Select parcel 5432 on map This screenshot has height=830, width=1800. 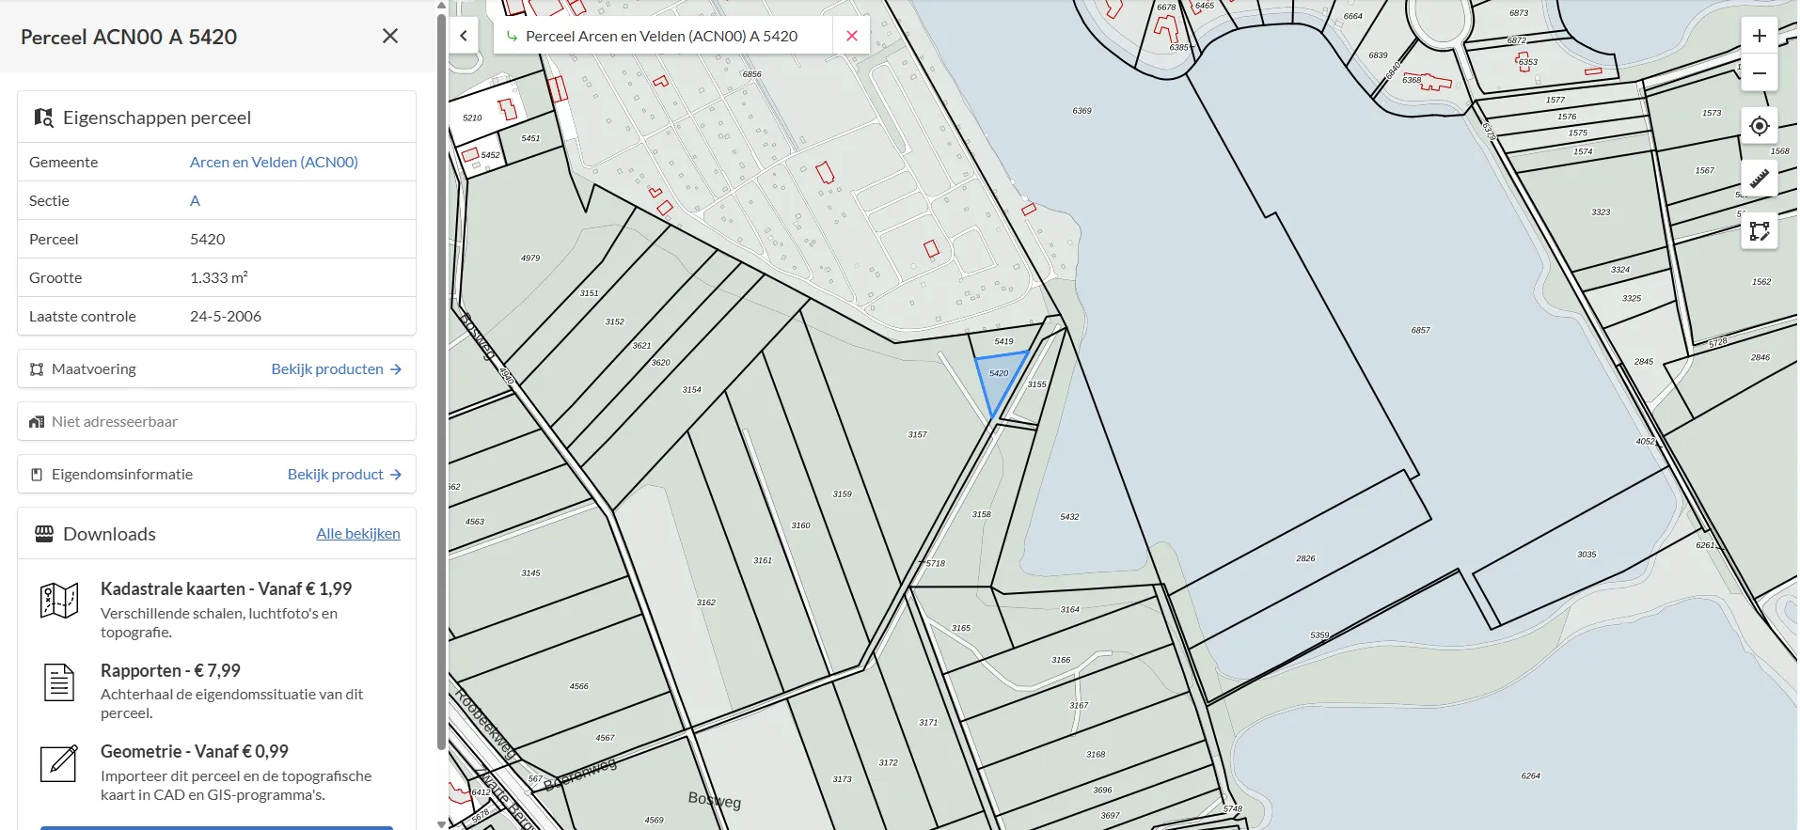coord(1069,517)
